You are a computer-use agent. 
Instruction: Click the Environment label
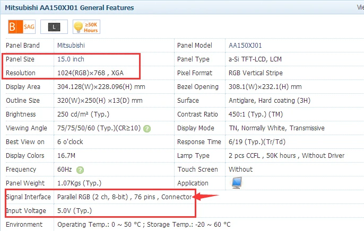(x=24, y=225)
